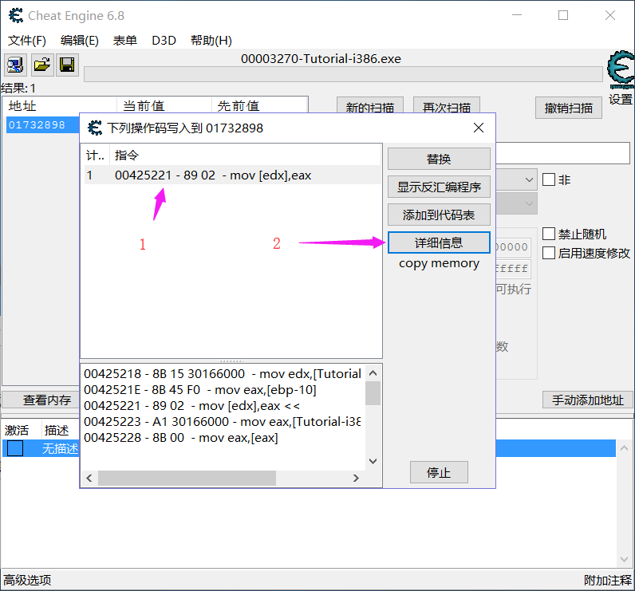Click disassembly line 0042521E mov eax,[ebp-10]

coord(200,390)
